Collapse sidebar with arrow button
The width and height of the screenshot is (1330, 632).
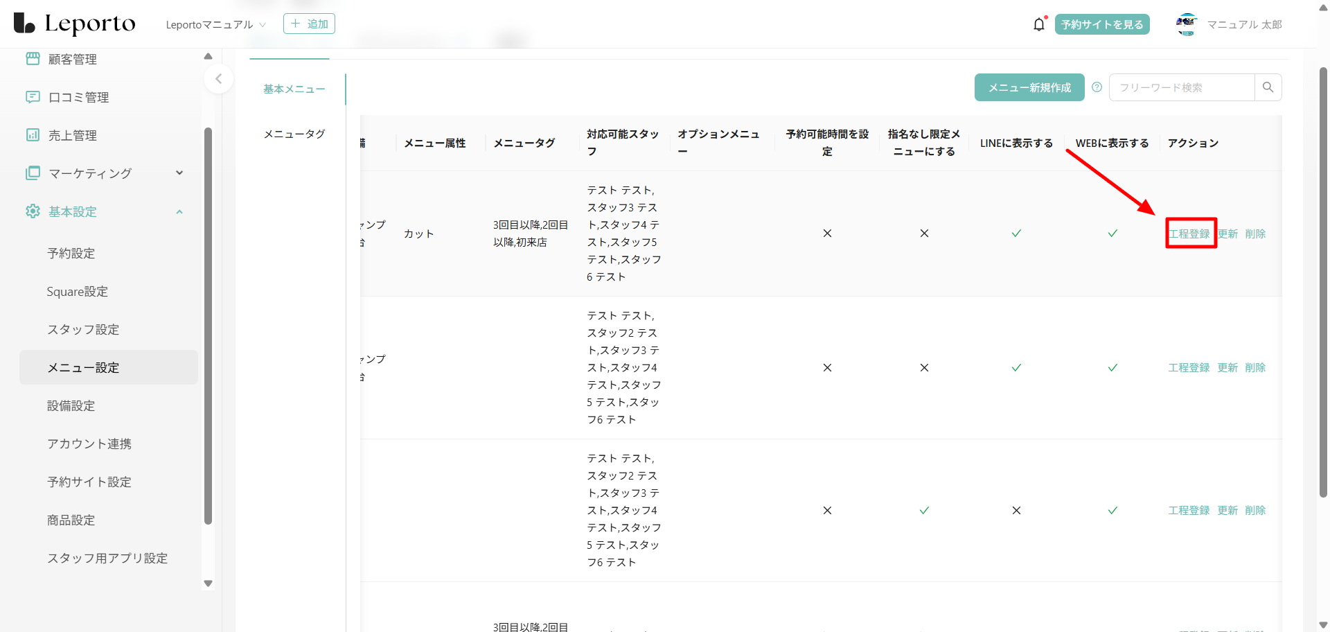[218, 79]
